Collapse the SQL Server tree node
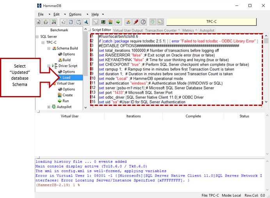This screenshot has height=198, width=270. coord(37,37)
